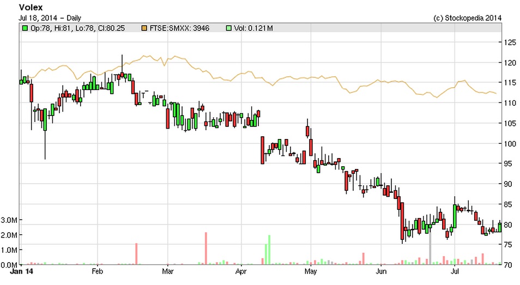Click the tallest green volume bar in April

tap(269, 250)
